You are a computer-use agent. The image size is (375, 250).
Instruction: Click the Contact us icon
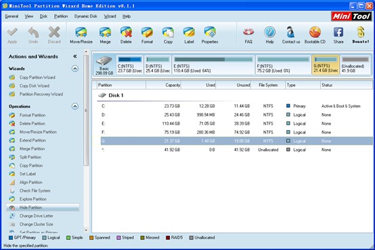pos(291,32)
